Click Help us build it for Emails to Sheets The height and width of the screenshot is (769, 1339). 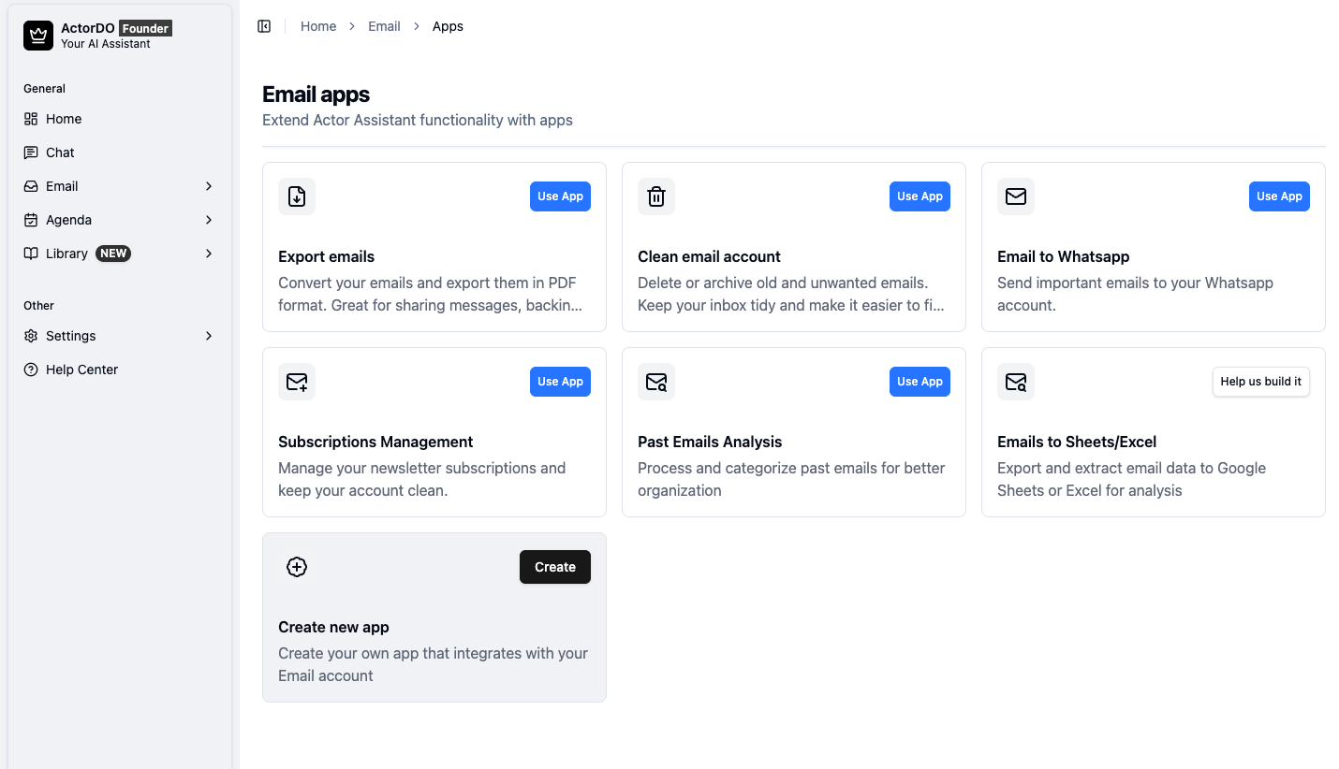click(x=1261, y=382)
